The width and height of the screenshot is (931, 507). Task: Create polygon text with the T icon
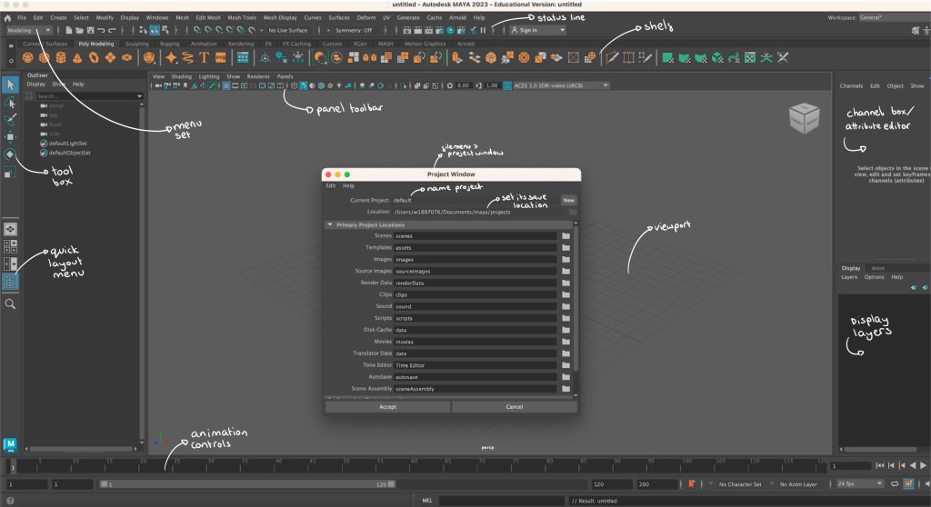click(205, 57)
